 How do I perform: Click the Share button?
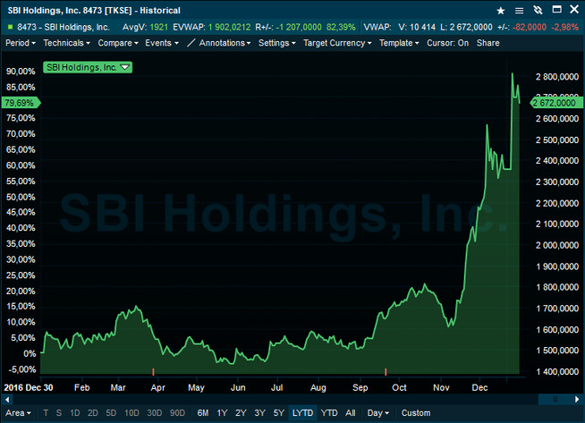pyautogui.click(x=488, y=43)
